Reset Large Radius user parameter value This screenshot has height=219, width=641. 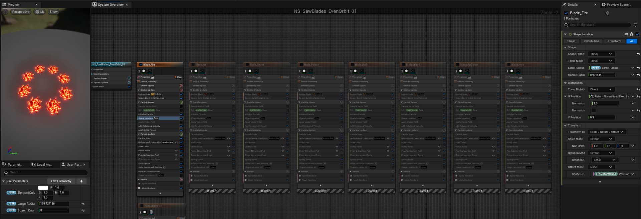[83, 204]
